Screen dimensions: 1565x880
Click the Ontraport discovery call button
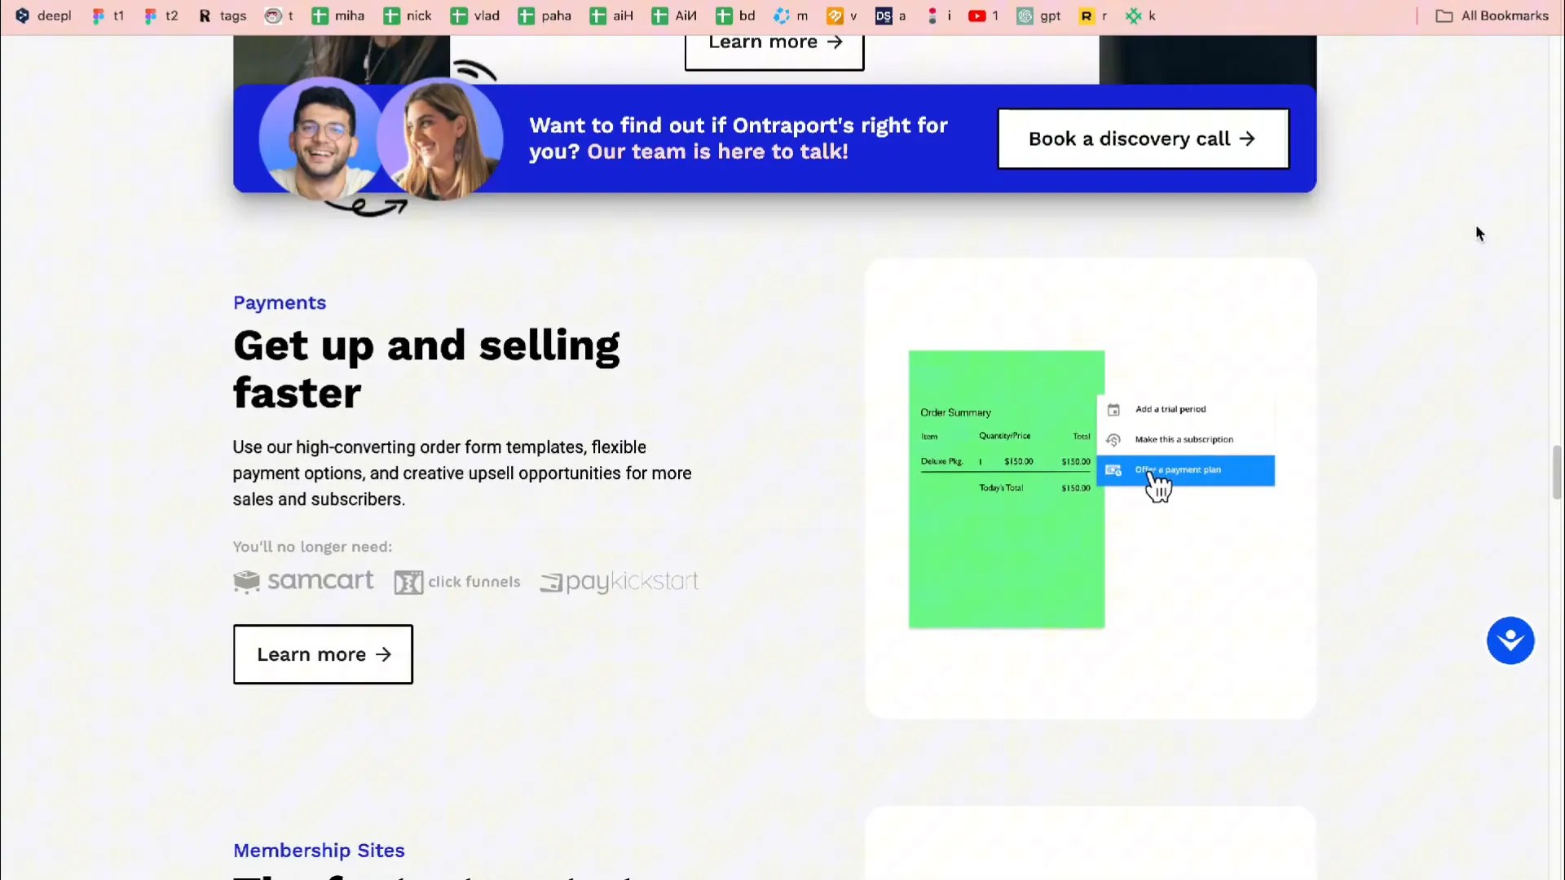[1143, 138]
